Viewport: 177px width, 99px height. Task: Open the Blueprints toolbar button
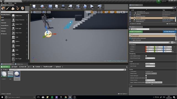click(70, 7)
